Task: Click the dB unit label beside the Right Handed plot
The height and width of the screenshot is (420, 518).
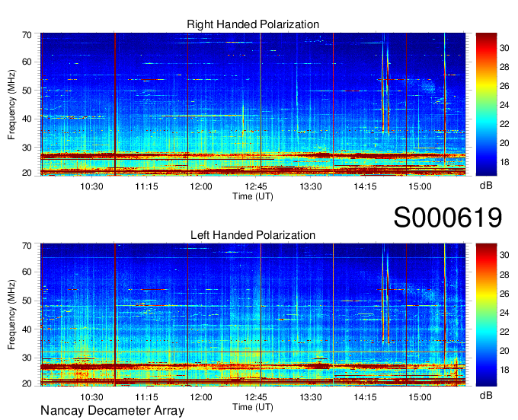Action: 486,186
